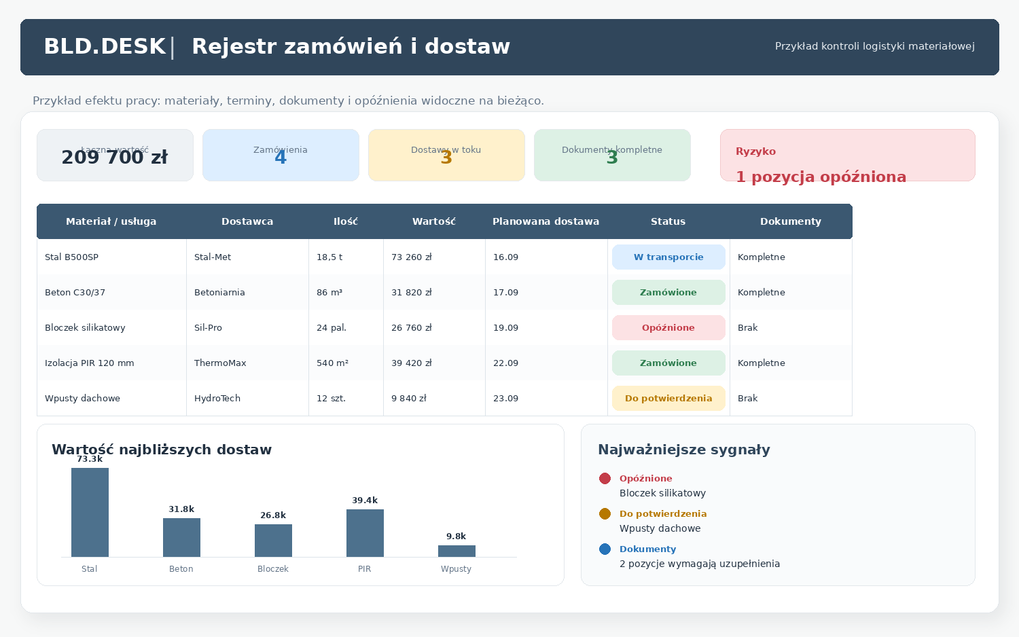The height and width of the screenshot is (637, 1019).
Task: Click the 'Planowana dostawa' column header
Action: (x=546, y=221)
